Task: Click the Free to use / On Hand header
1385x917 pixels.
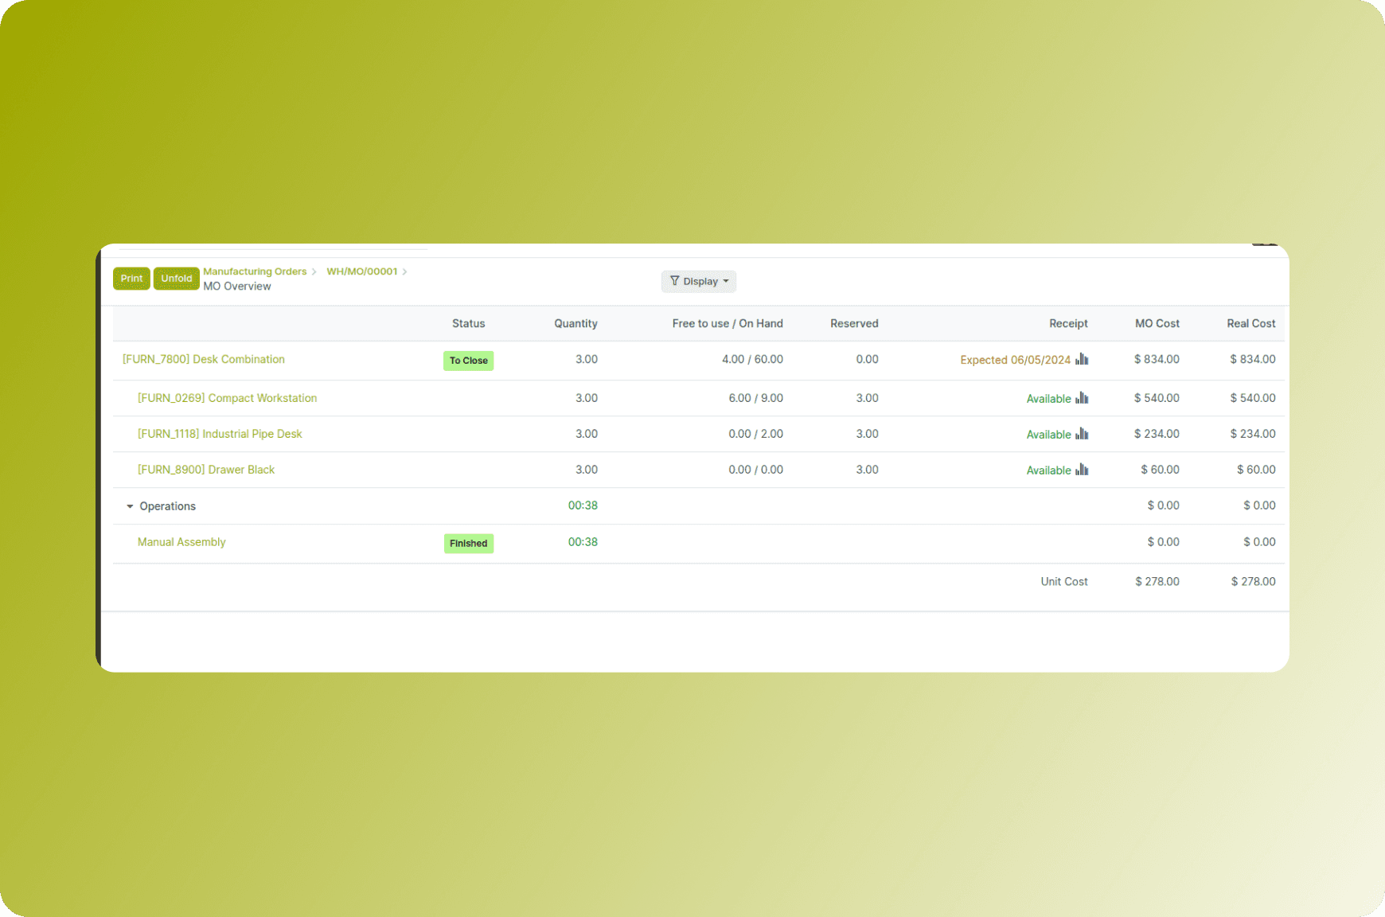Action: pos(728,323)
